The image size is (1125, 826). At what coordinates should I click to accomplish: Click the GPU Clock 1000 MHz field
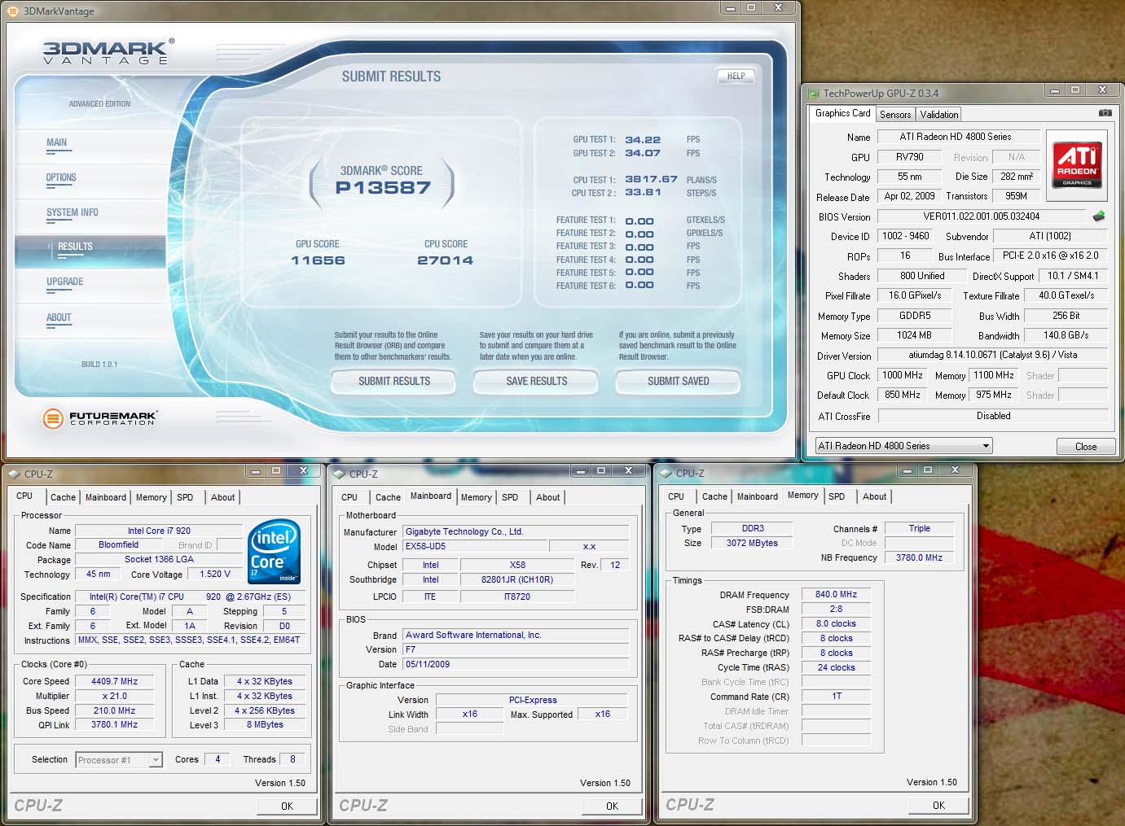tap(903, 375)
